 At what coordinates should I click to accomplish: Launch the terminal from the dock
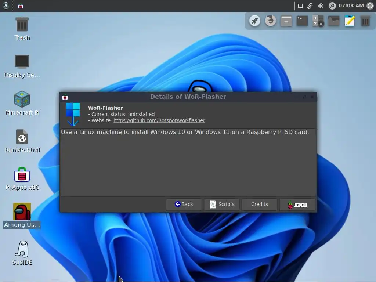[x=302, y=21]
